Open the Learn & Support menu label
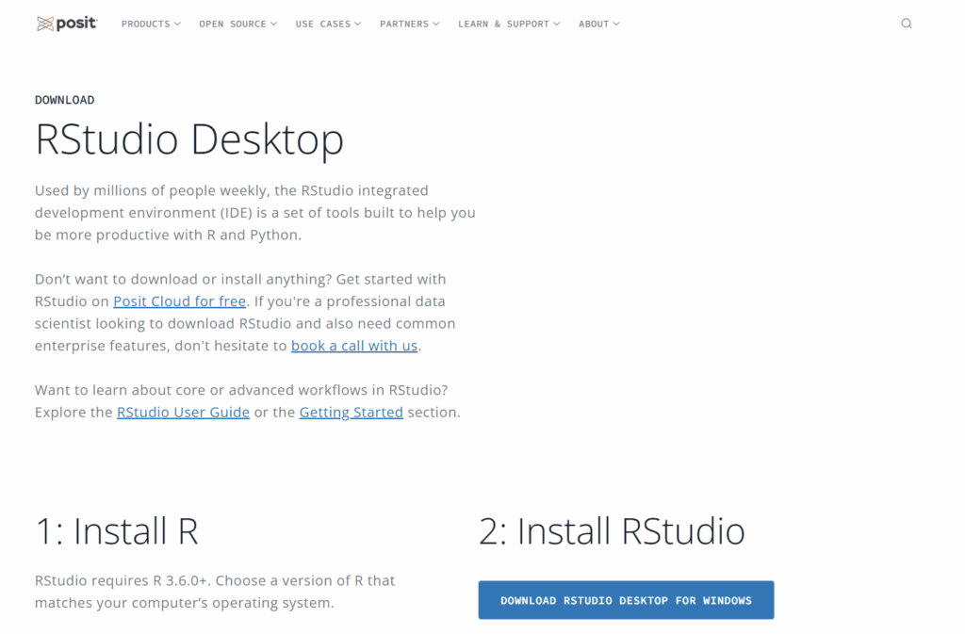 (503, 24)
